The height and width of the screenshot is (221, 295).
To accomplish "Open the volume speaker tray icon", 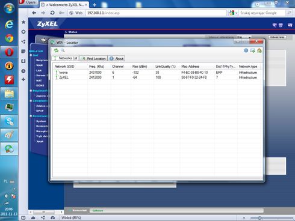I will coord(6,196).
